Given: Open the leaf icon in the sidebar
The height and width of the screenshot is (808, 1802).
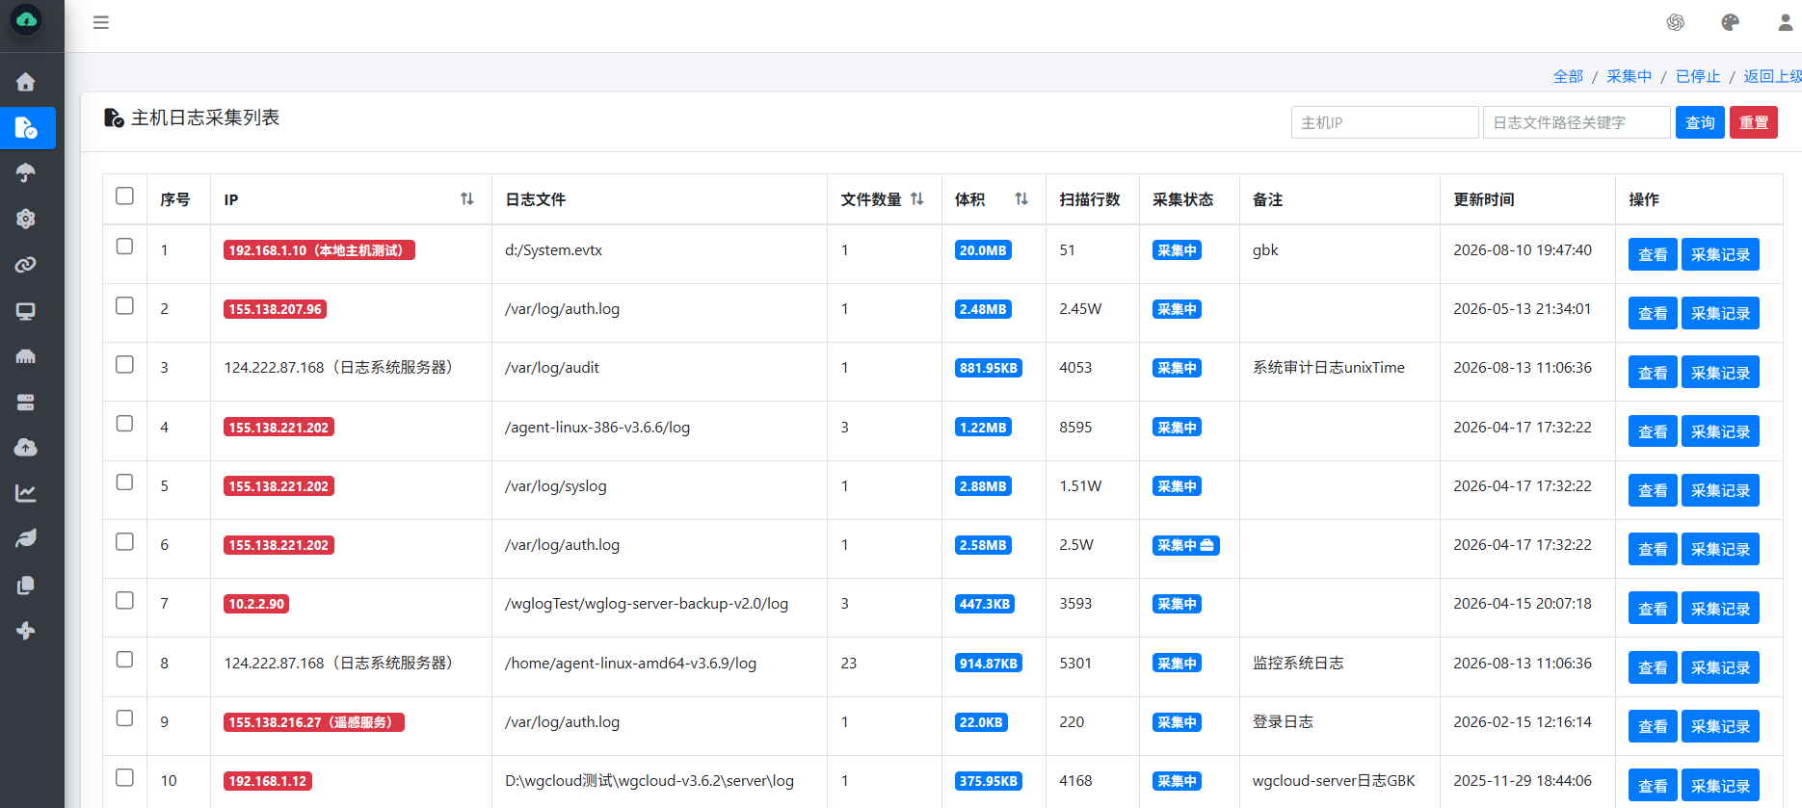Looking at the screenshot, I should pos(26,538).
